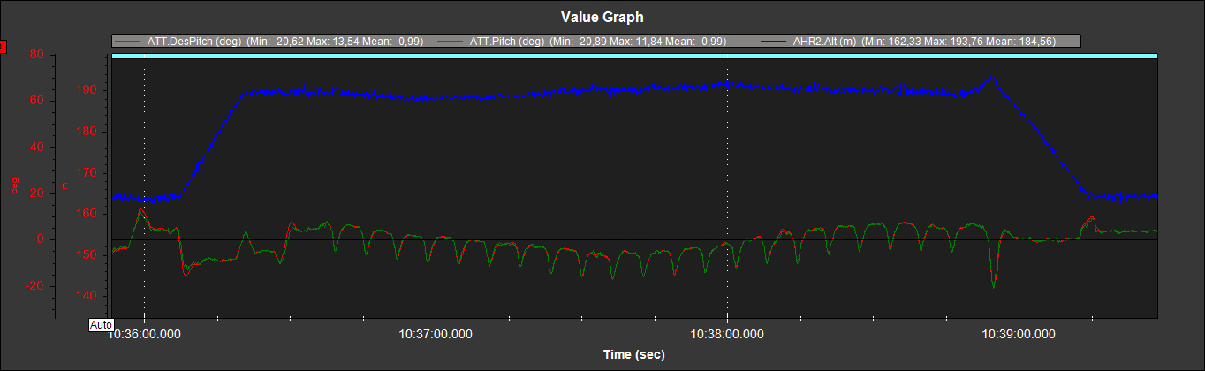Click the red marker at left edge
The width and height of the screenshot is (1205, 371).
pos(3,46)
